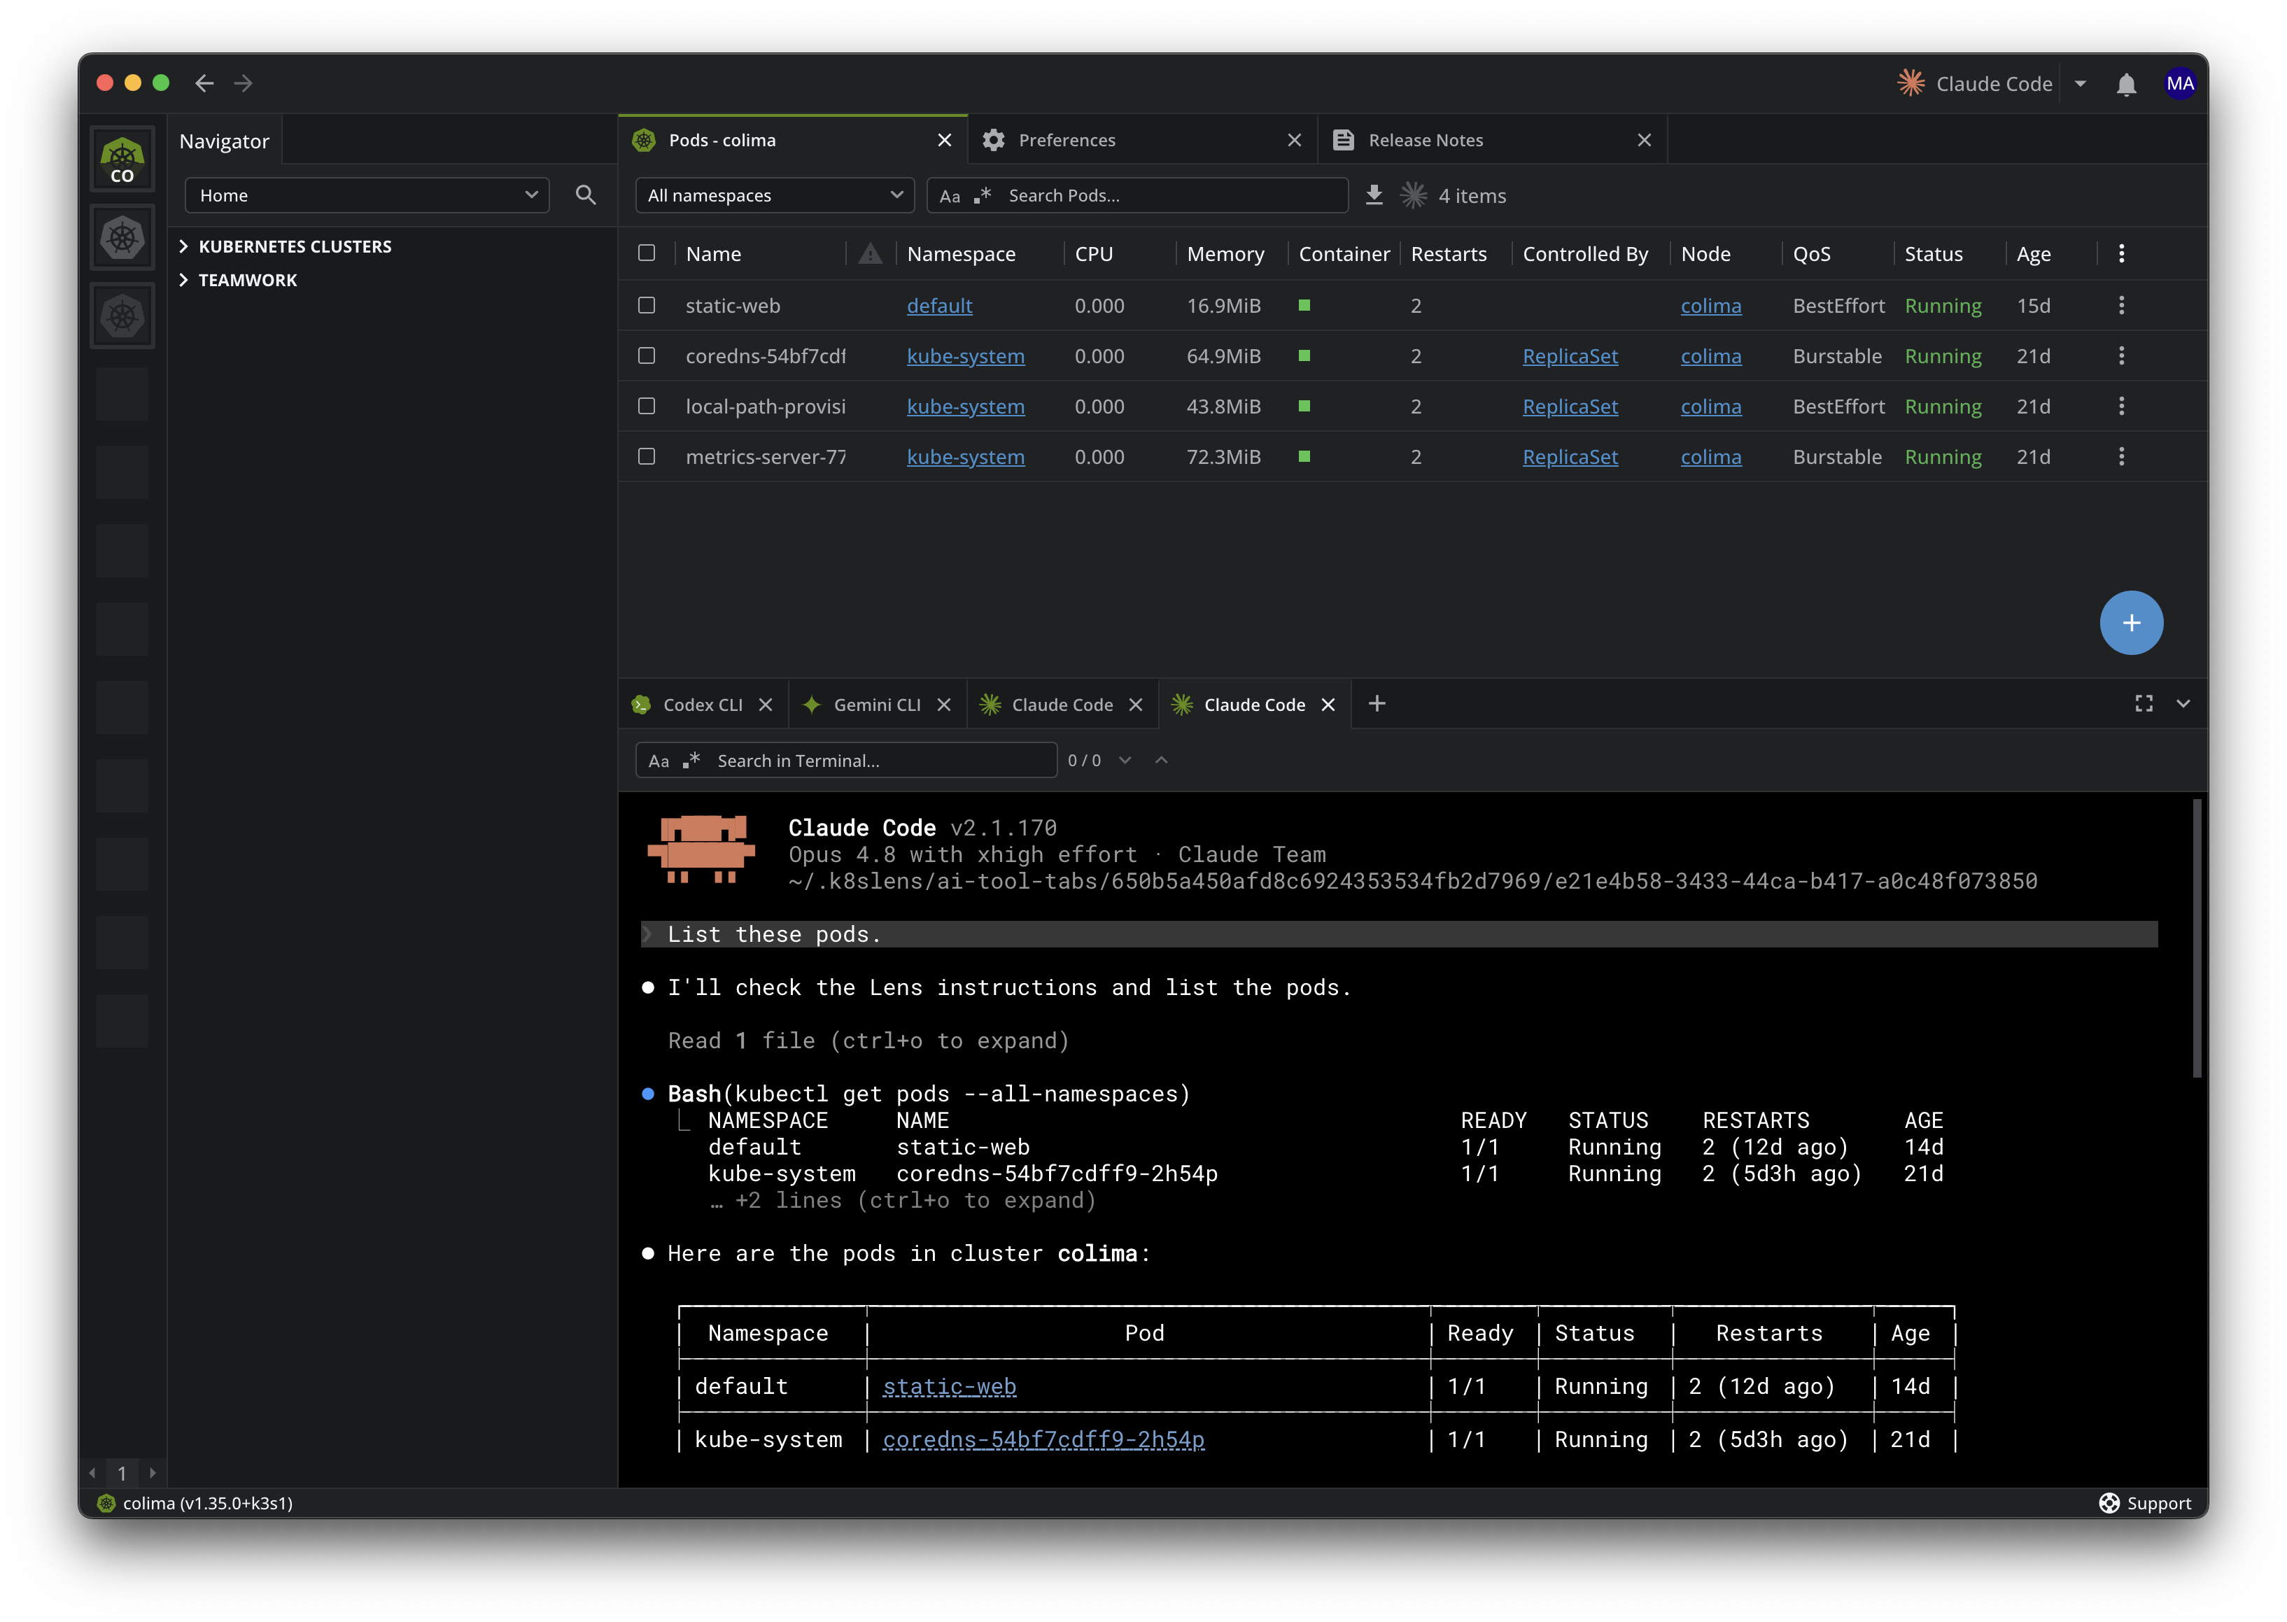Close the Preferences tab

[x=1294, y=140]
